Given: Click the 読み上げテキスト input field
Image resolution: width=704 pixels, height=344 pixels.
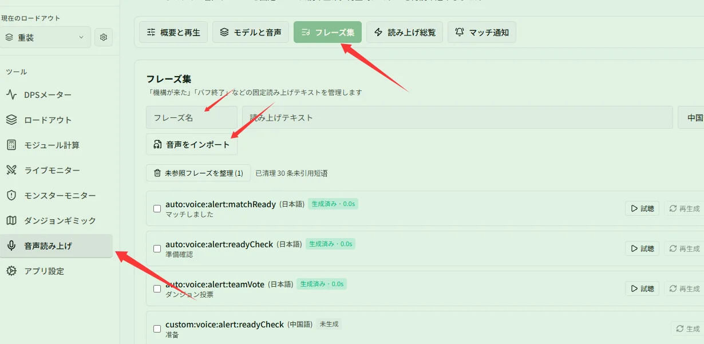Looking at the screenshot, I should pyautogui.click(x=457, y=117).
